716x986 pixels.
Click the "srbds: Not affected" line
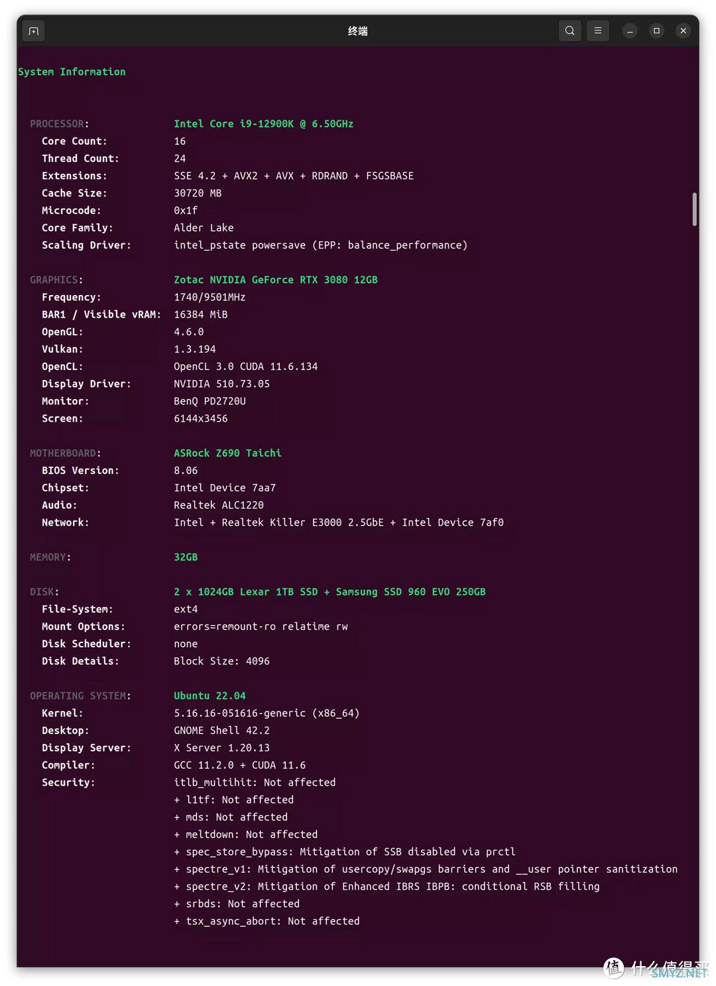(x=237, y=904)
